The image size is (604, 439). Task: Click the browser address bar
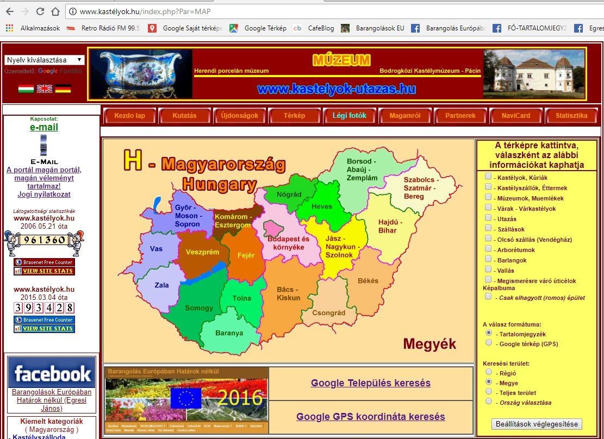pyautogui.click(x=326, y=11)
